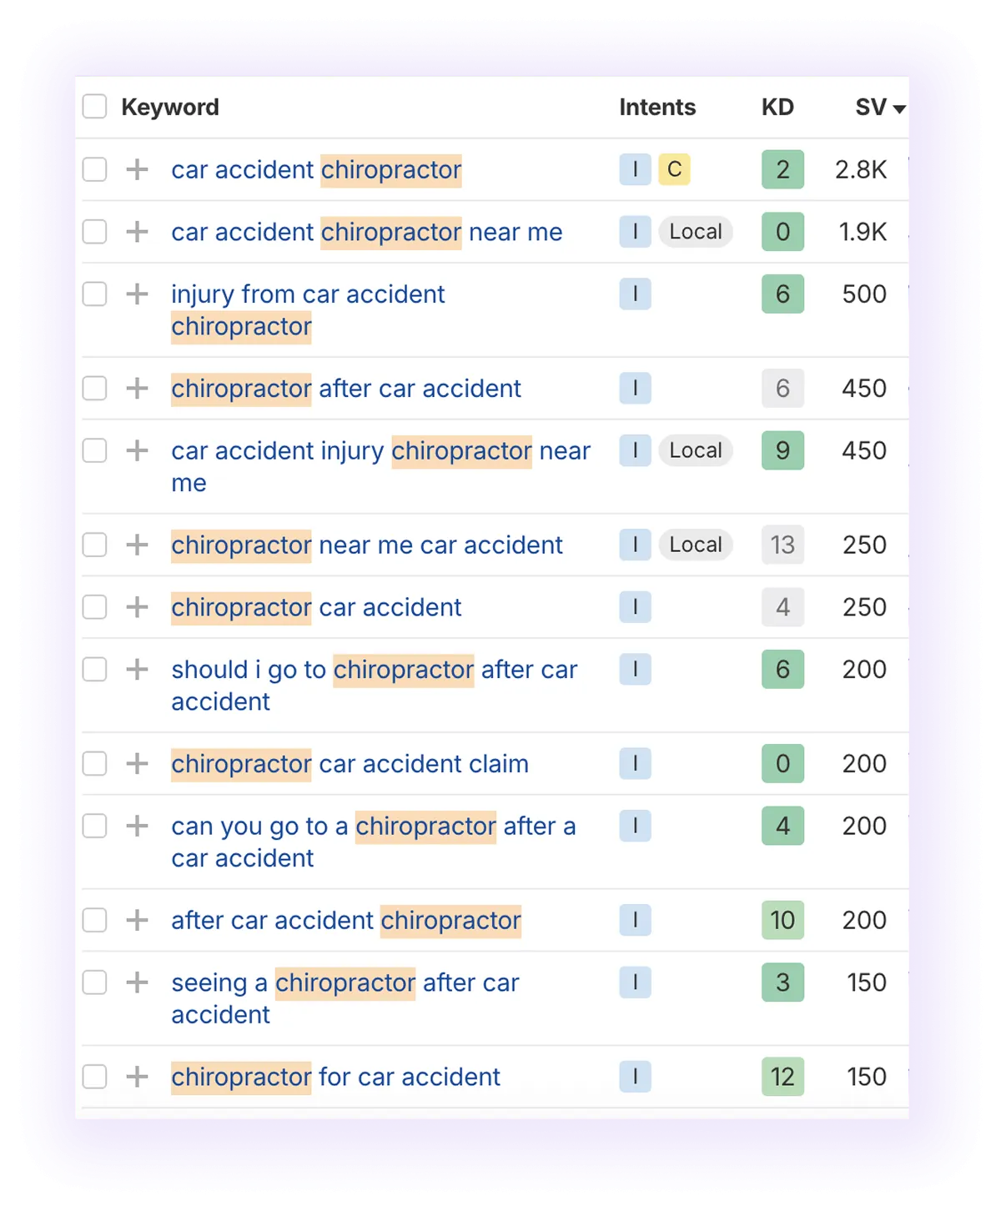Select the checkbox for 'car accident chiropractor'
Screen dimensions: 1001x1211
(94, 169)
